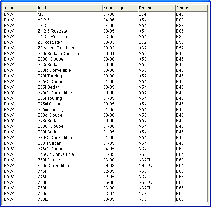Click the Model column header
This screenshot has width=211, height=207.
[70, 8]
